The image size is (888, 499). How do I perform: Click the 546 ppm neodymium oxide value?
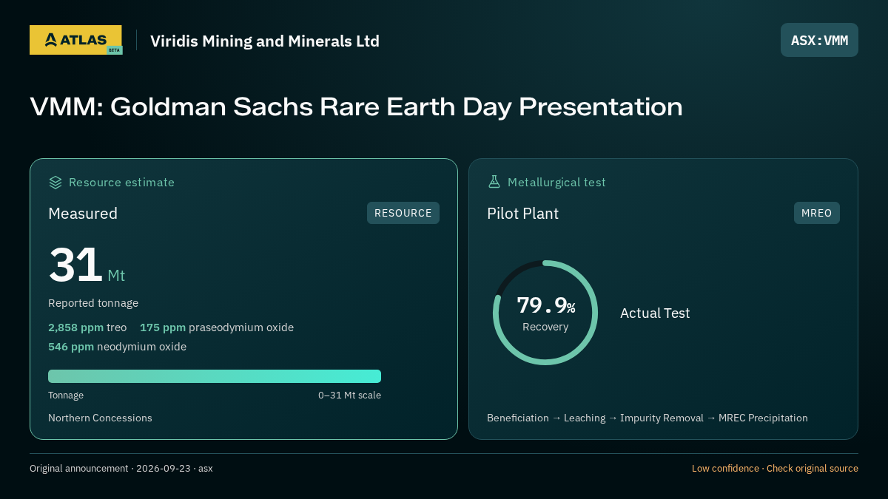pos(117,347)
